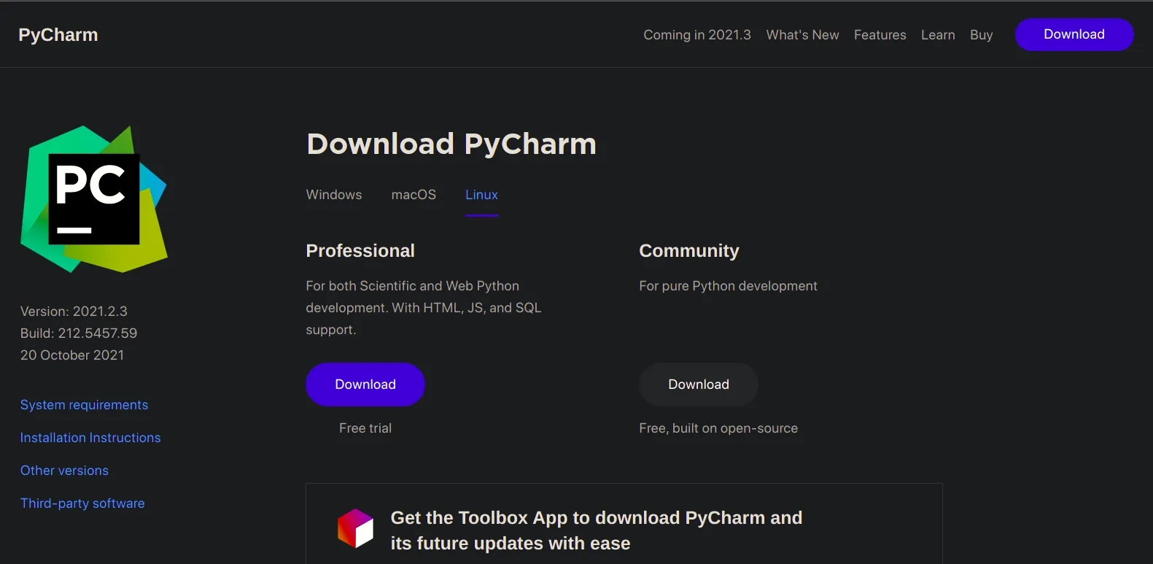Click the Scientific and Web Python description
The width and height of the screenshot is (1153, 564).
424,308
